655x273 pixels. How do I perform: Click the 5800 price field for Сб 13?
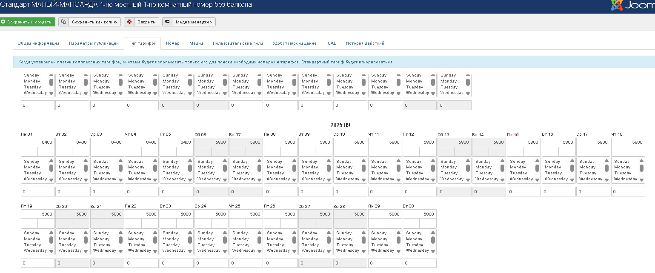click(x=454, y=142)
